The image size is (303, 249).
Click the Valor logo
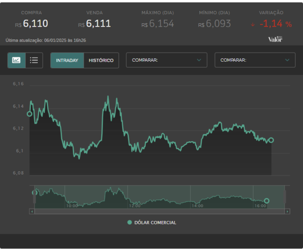click(x=275, y=39)
